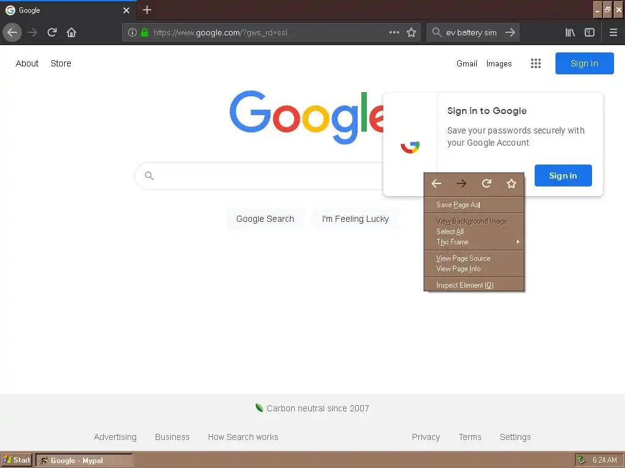Click the magnifier icon in Google search box
Screen dimensions: 625x468
[x=150, y=175]
